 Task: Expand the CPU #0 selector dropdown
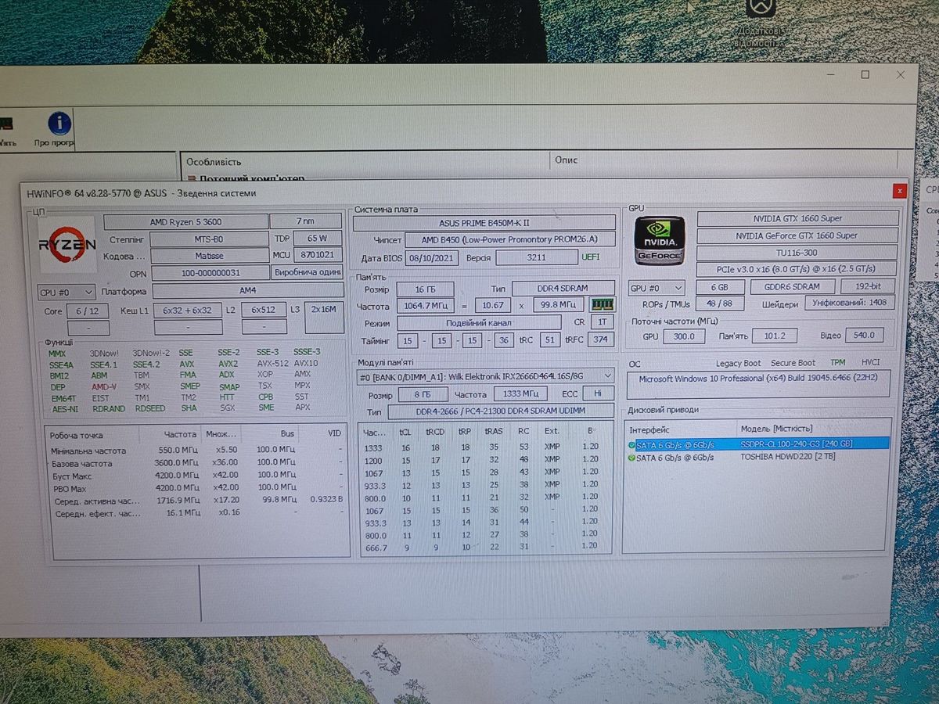(66, 292)
